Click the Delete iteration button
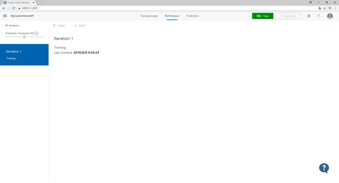Image resolution: width=339 pixels, height=183 pixels. [59, 25]
